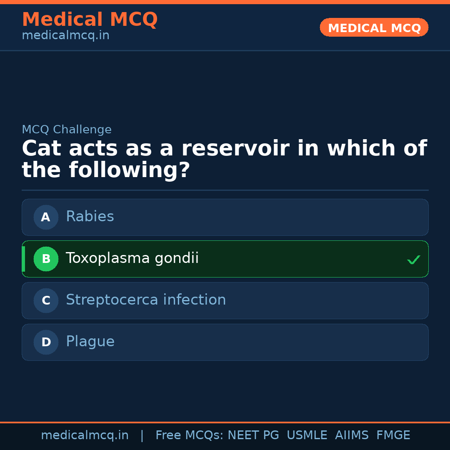Select the Rabies answer option
The image size is (450, 450).
pyautogui.click(x=225, y=217)
